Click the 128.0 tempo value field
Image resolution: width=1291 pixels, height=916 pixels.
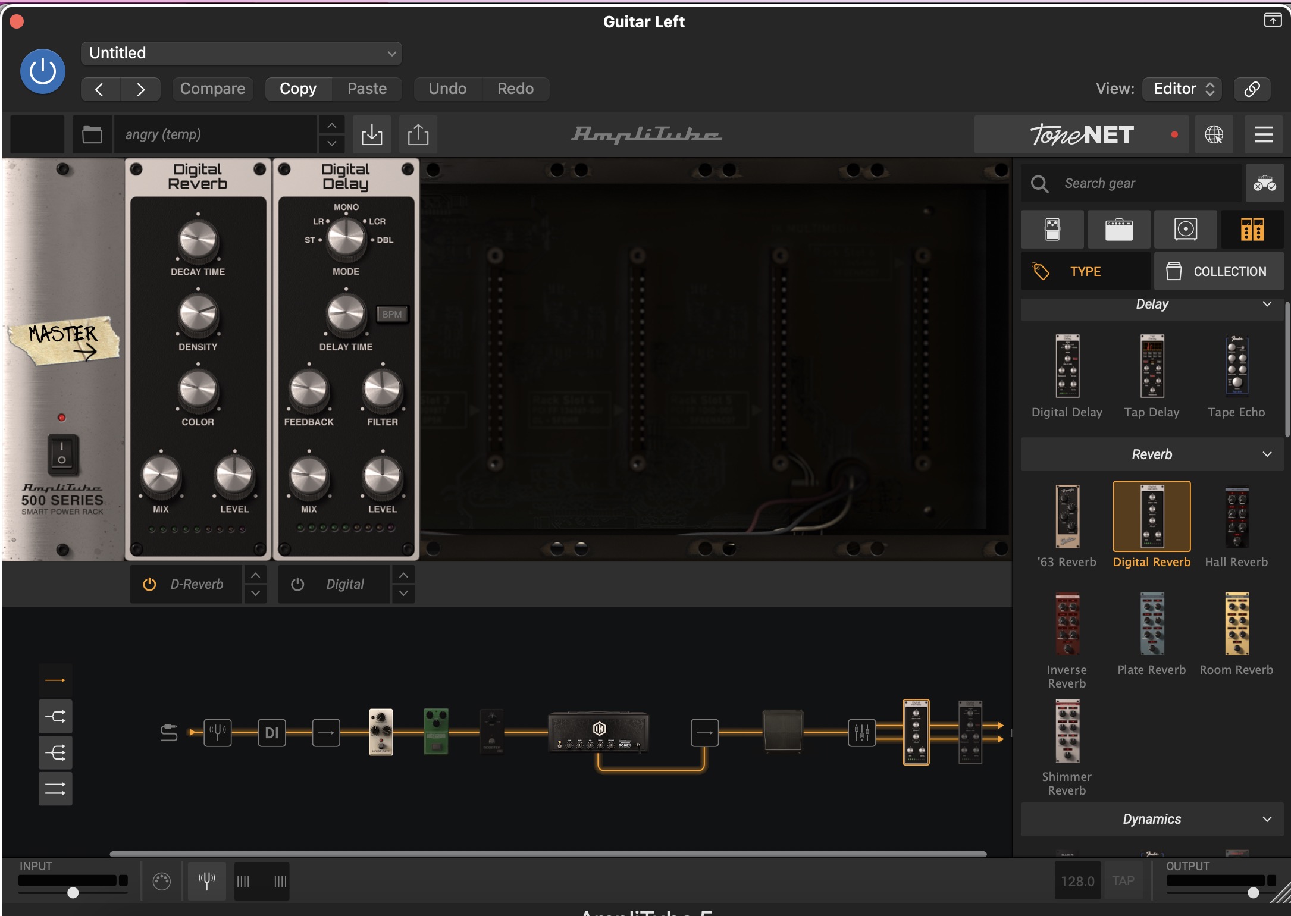[x=1077, y=881]
